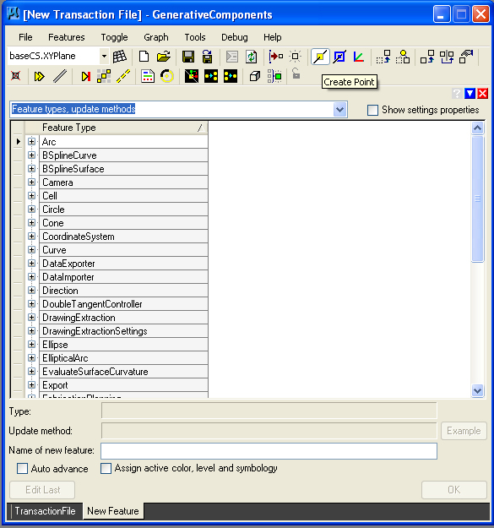The height and width of the screenshot is (528, 494).
Task: Click the feature list scrollbar thumb
Action: coord(477,199)
